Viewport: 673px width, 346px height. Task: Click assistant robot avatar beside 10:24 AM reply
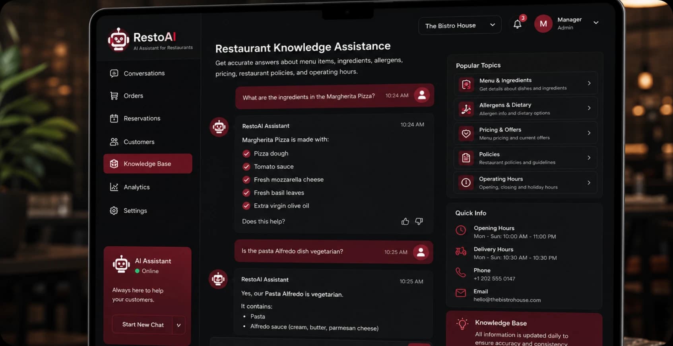[x=219, y=127]
